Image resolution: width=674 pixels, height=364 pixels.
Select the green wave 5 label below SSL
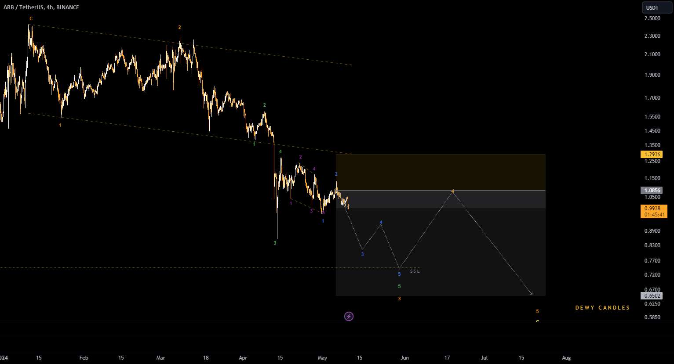click(x=399, y=286)
